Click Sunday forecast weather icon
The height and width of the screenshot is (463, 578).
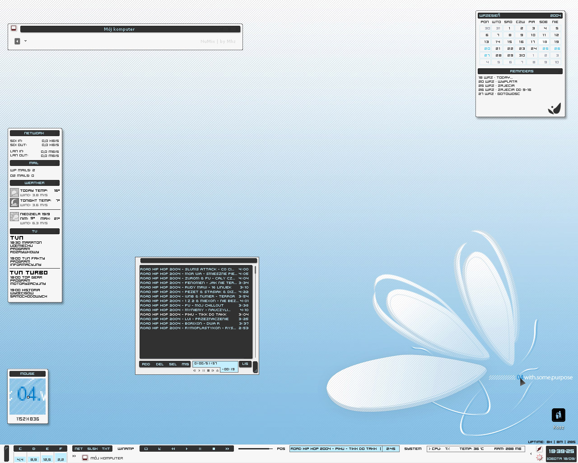14,217
